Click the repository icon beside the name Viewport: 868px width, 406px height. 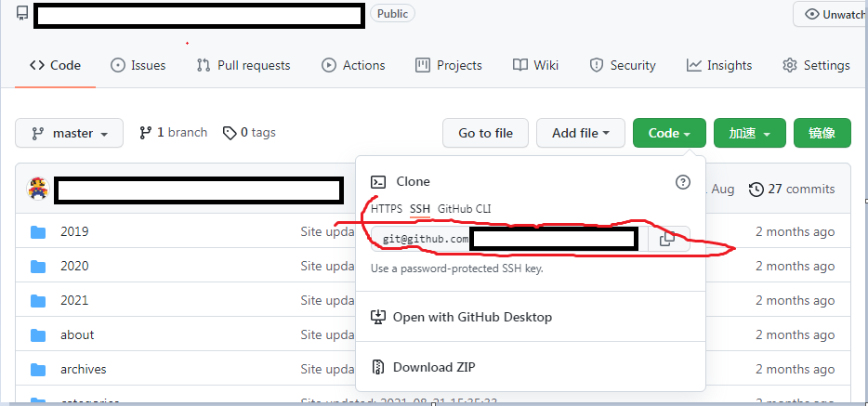coord(22,13)
